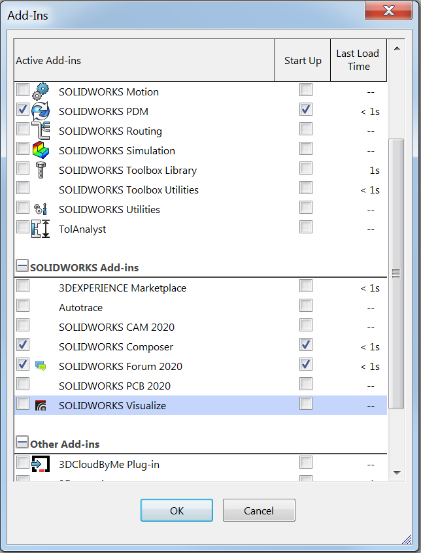
Task: Toggle SOLIDWORKS Utilities Start Up checkbox
Action: (x=306, y=207)
